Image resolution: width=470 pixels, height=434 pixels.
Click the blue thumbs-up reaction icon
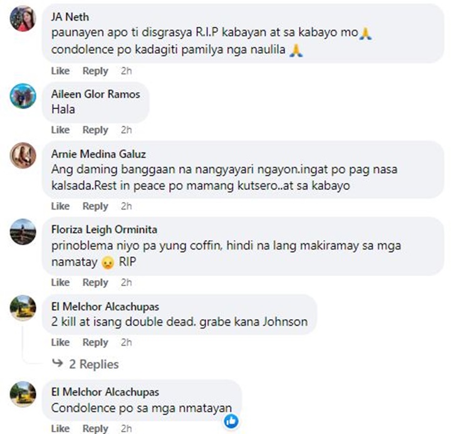coord(231,421)
